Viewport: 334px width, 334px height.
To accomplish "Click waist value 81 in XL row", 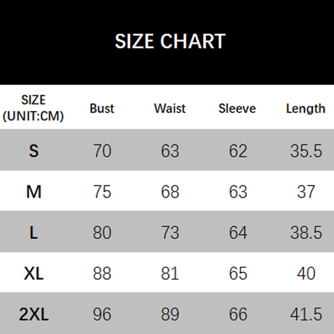I will click(170, 273).
